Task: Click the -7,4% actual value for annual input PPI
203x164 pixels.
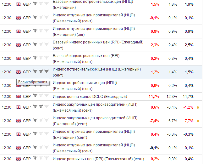Action: click(x=154, y=121)
